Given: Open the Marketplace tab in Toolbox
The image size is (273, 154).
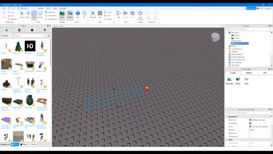Looking at the screenshot, I should [x=6, y=30].
